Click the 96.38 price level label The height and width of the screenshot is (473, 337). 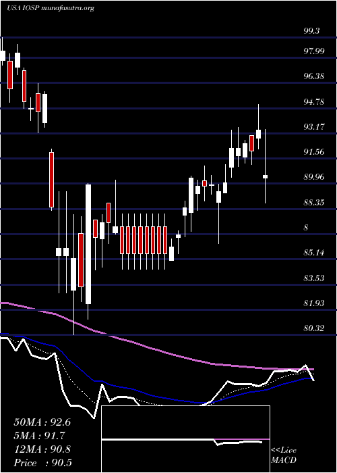314,76
